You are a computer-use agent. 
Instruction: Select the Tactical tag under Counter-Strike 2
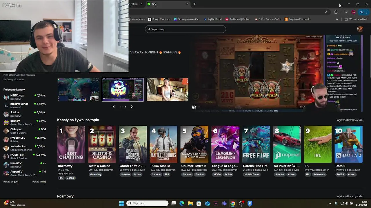200,174
